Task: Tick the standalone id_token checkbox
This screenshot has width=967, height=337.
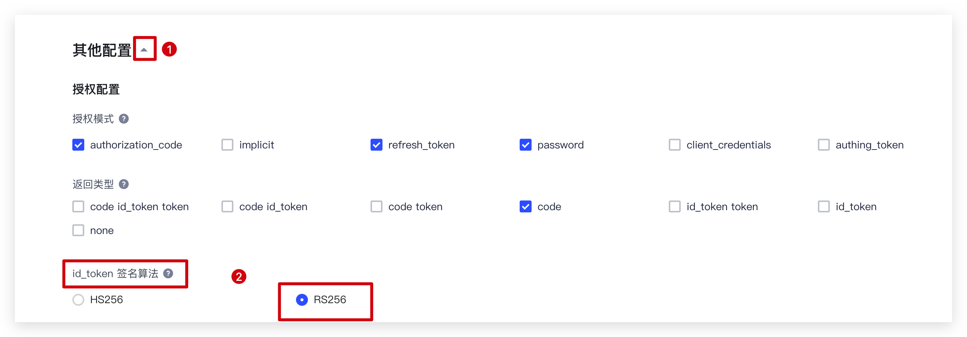Action: (x=823, y=207)
